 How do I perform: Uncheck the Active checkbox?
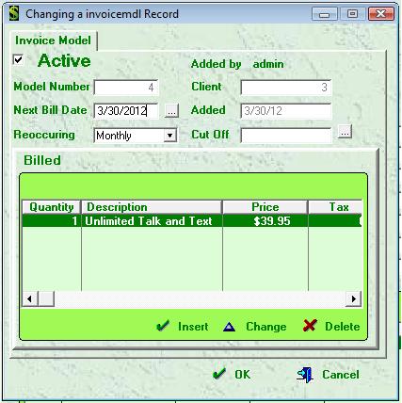(x=18, y=59)
